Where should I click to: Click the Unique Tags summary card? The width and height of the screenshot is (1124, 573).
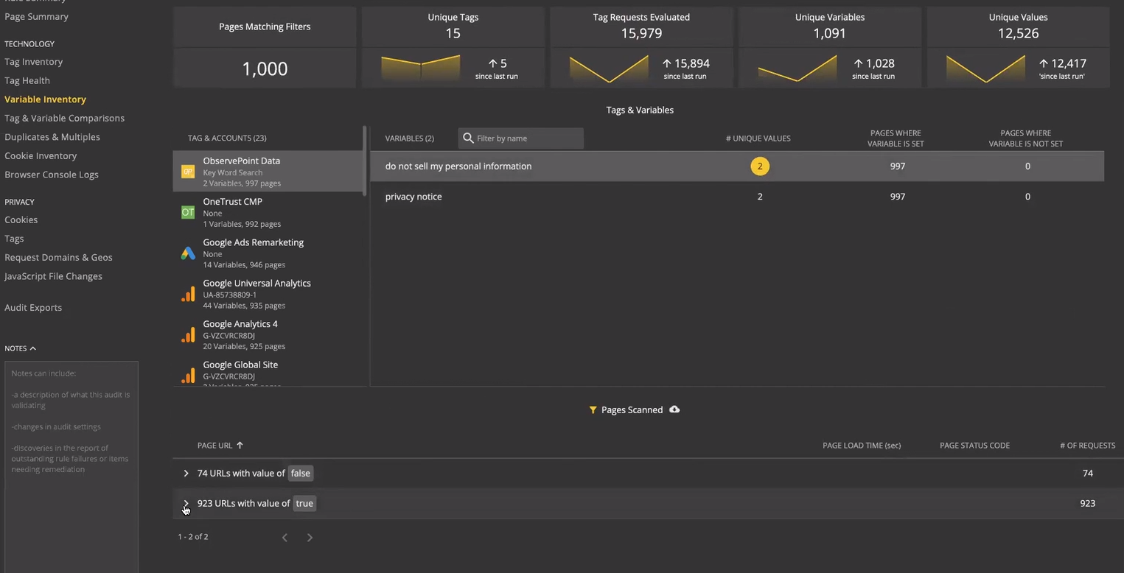[453, 48]
